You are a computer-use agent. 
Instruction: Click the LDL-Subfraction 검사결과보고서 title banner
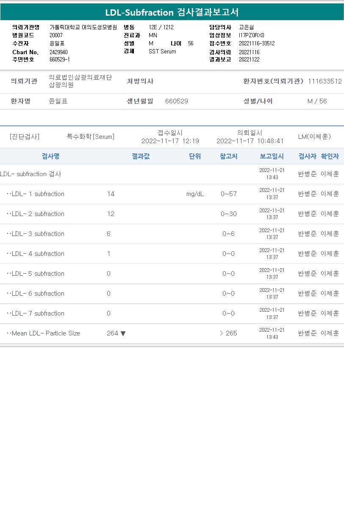click(172, 12)
